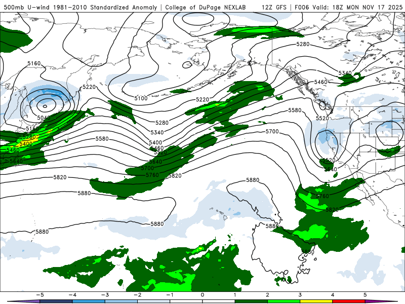Click the '3' color bar tick label

coord(300,295)
